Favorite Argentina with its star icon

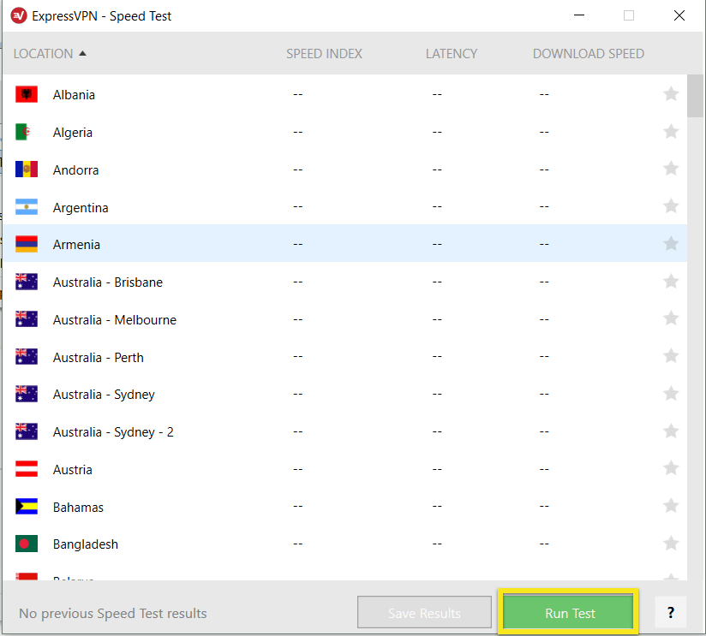(671, 206)
